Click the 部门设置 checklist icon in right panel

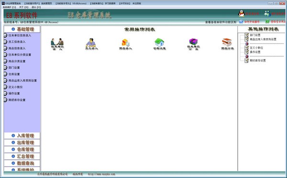point(246,35)
